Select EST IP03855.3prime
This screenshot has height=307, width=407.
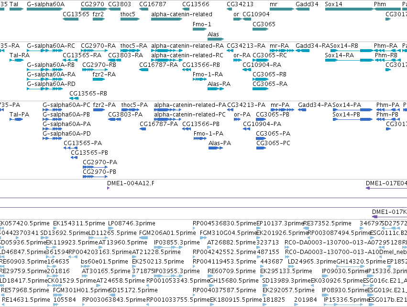pyautogui.click(x=177, y=243)
